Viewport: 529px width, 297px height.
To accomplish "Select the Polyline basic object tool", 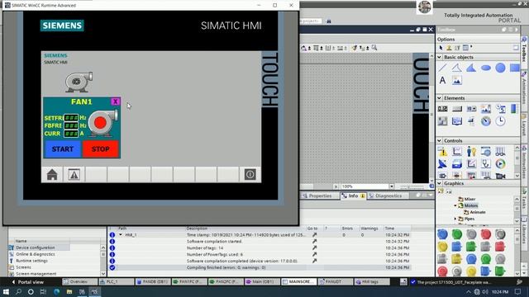I will point(456,68).
